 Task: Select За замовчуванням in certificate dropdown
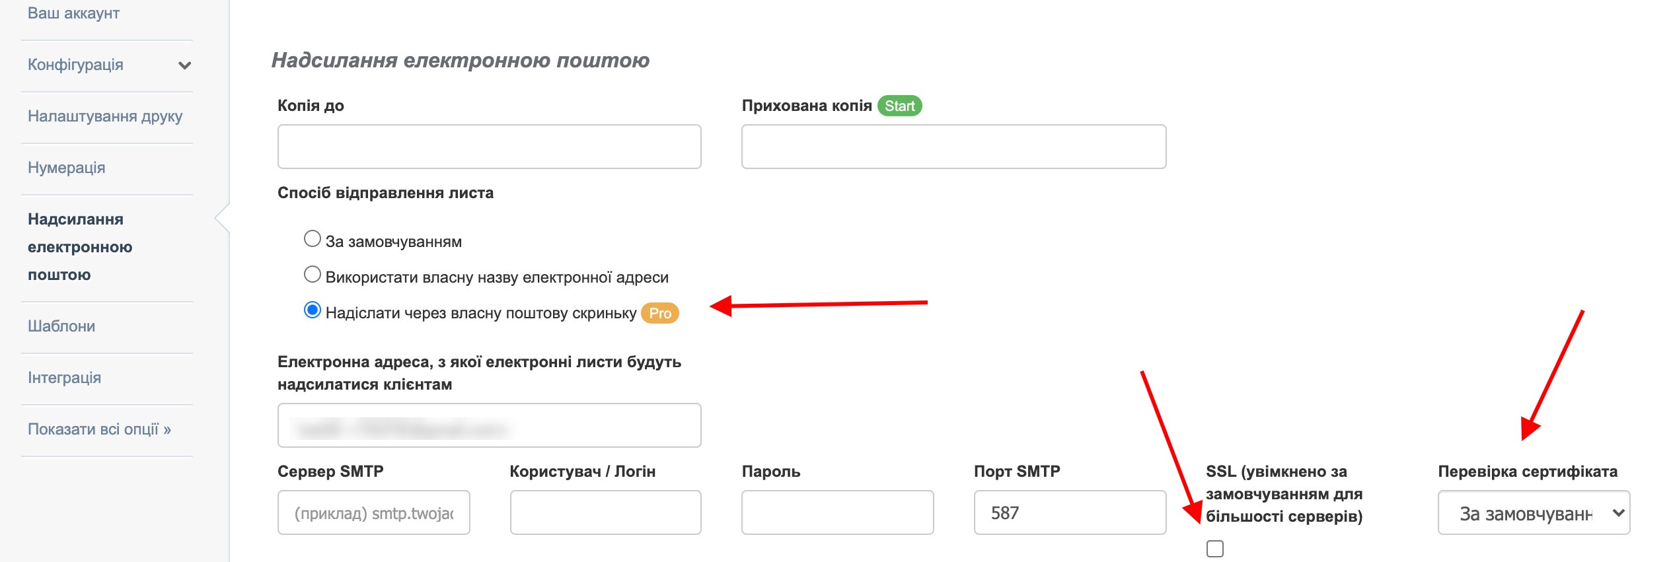click(1534, 512)
